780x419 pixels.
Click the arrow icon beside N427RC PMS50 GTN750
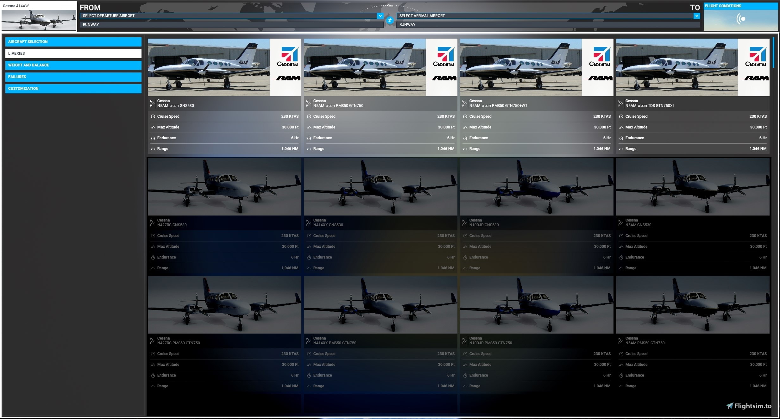point(152,341)
